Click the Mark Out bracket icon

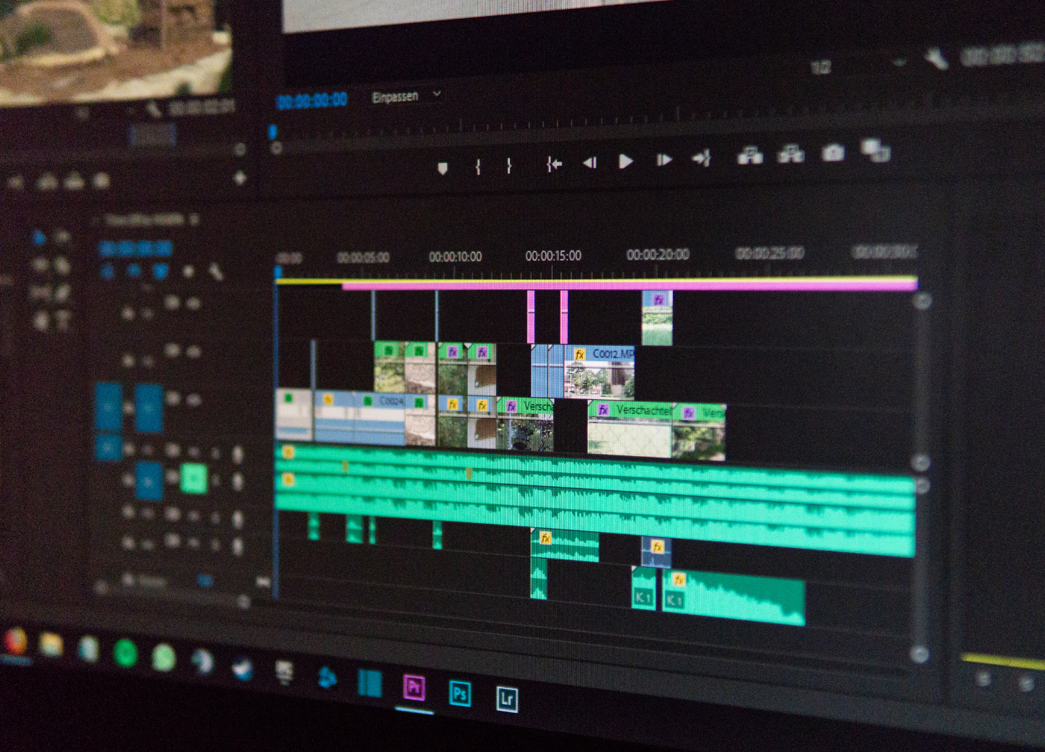509,166
